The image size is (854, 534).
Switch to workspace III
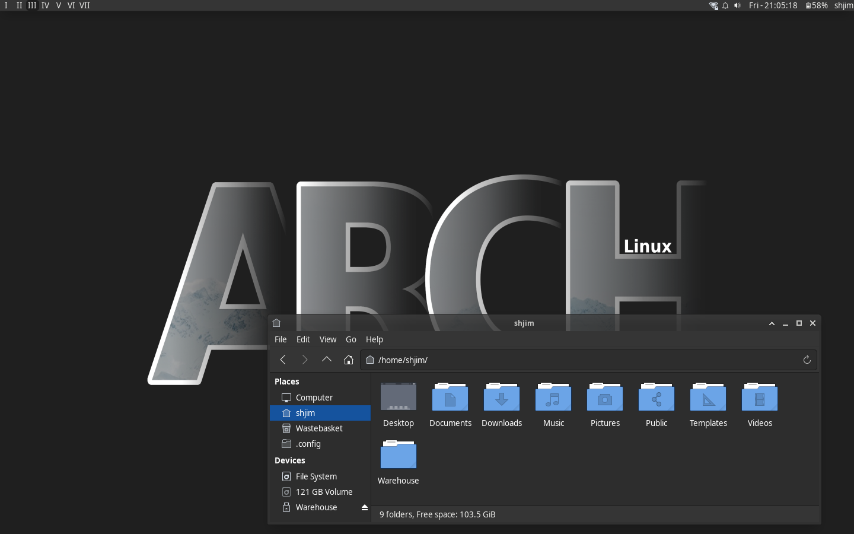tap(32, 5)
